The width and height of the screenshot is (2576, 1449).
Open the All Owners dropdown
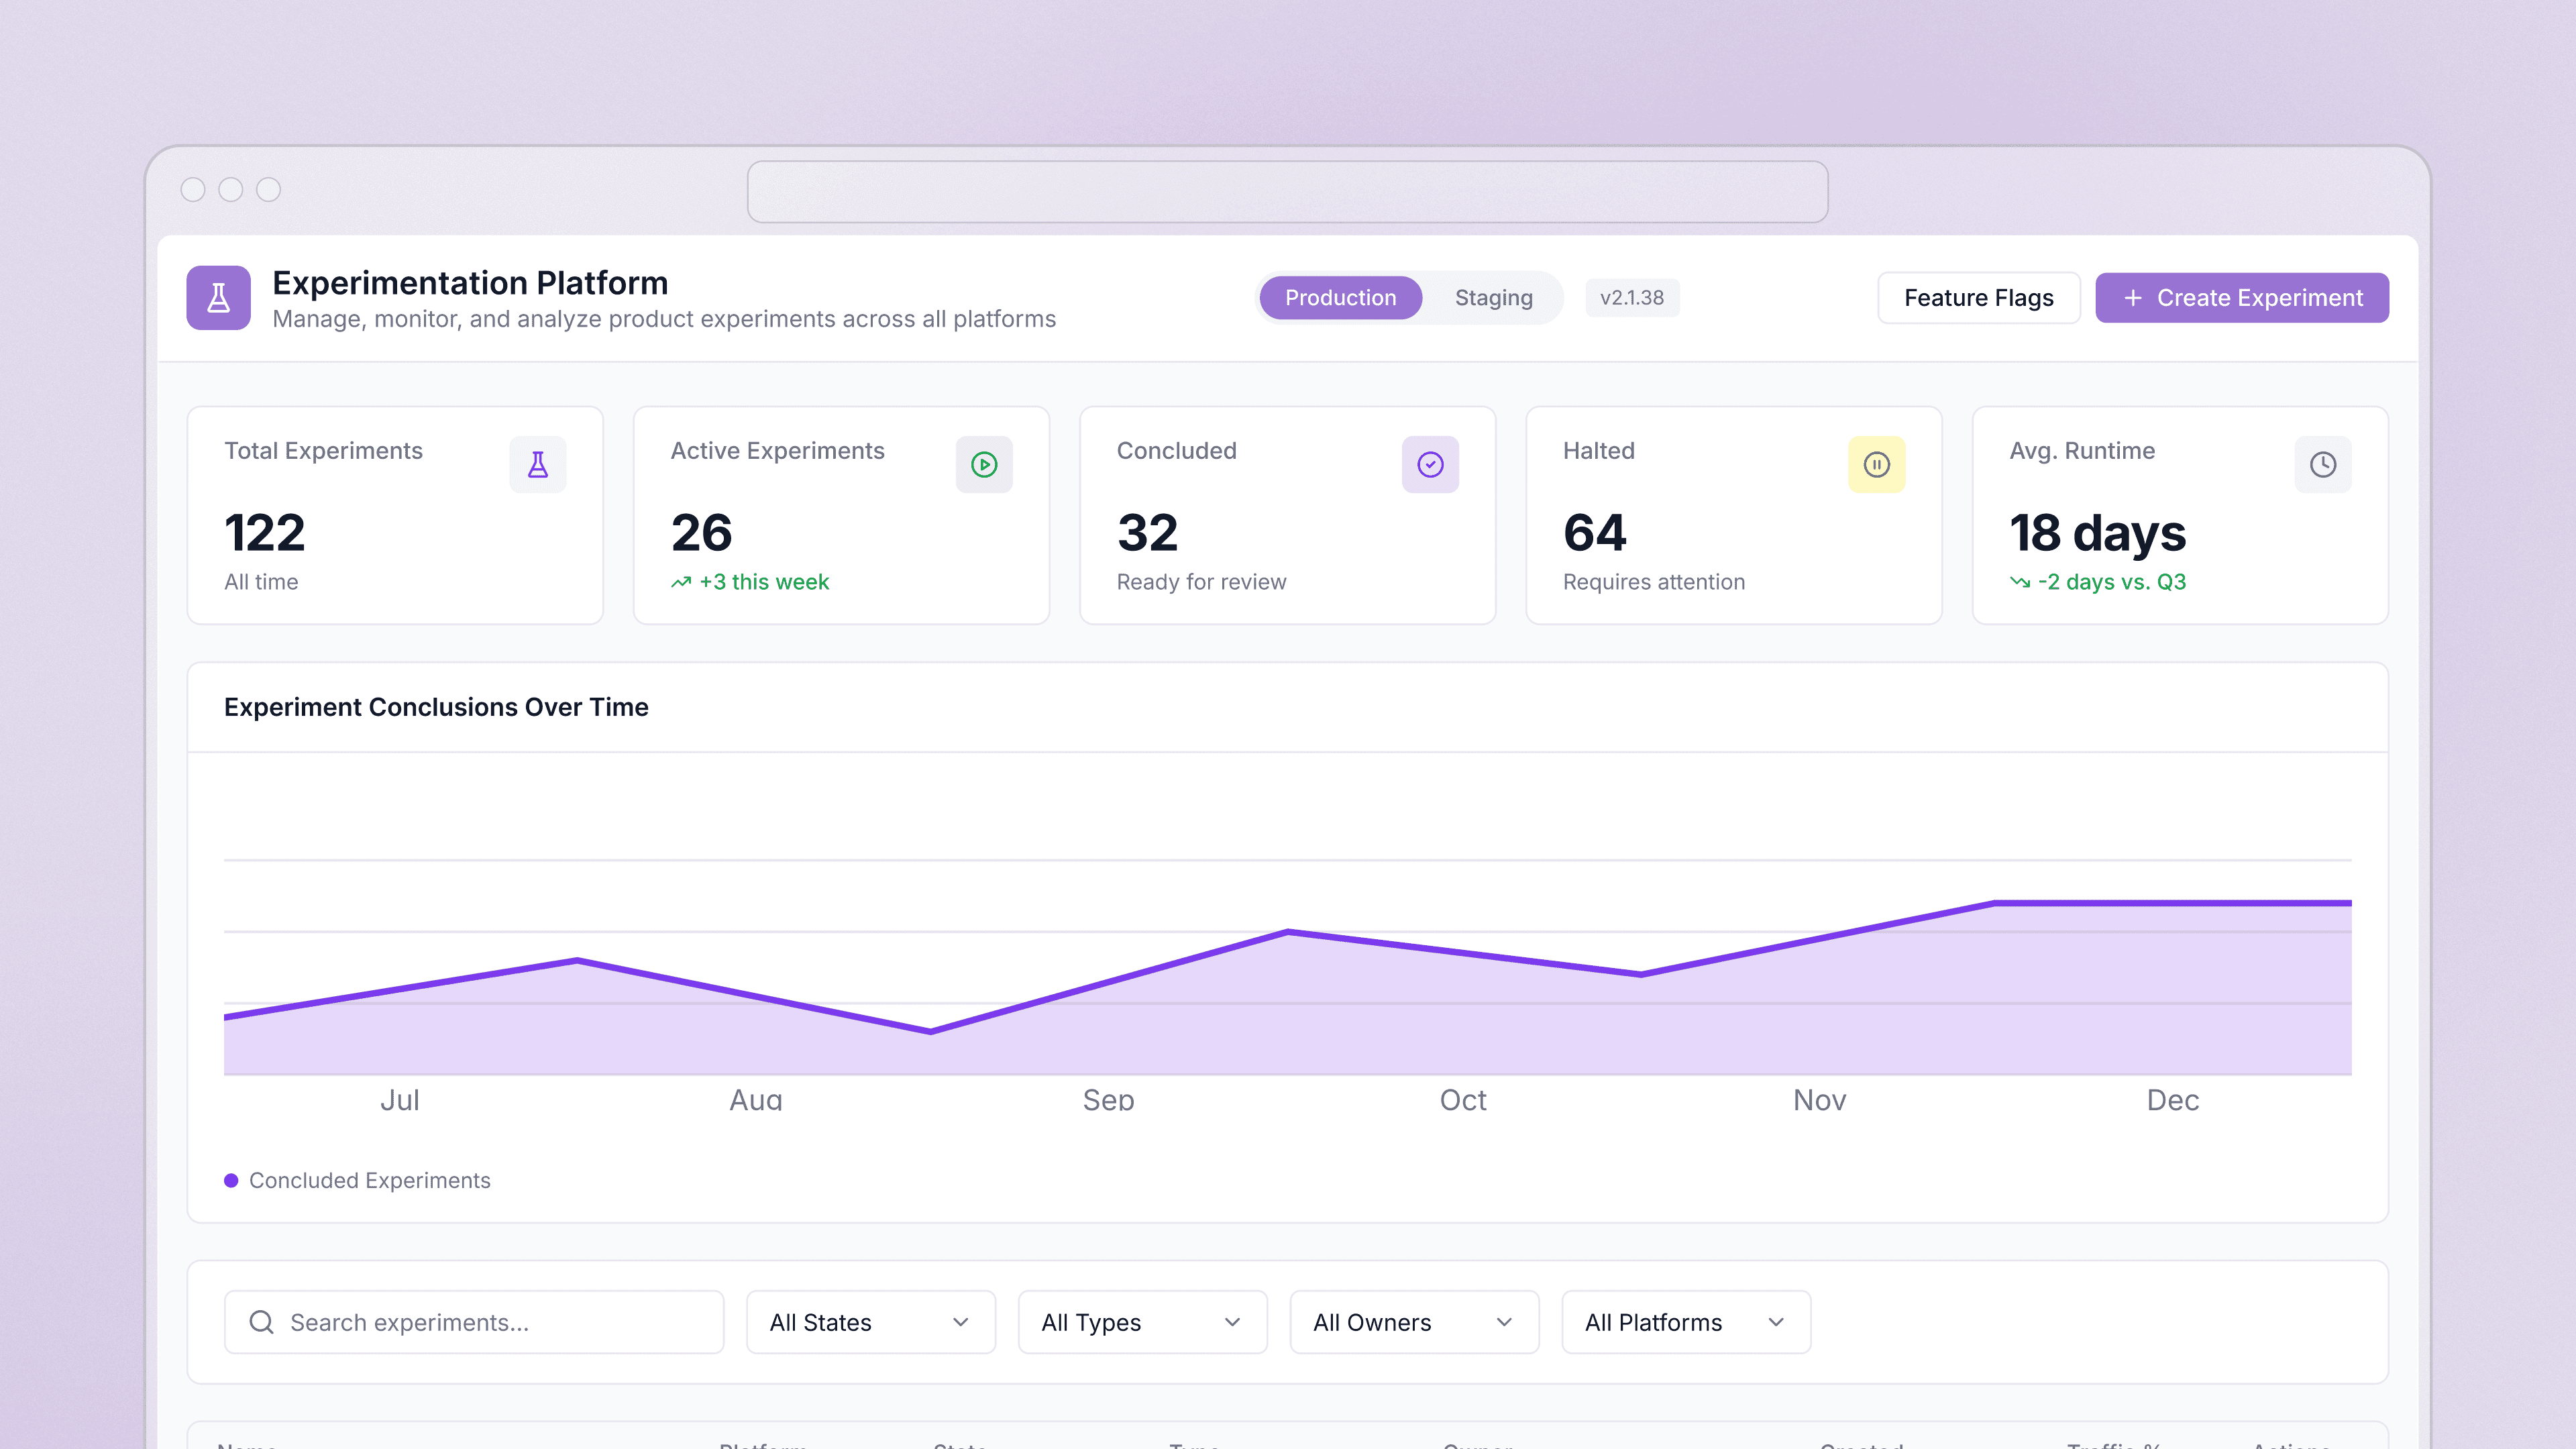(x=1414, y=1322)
